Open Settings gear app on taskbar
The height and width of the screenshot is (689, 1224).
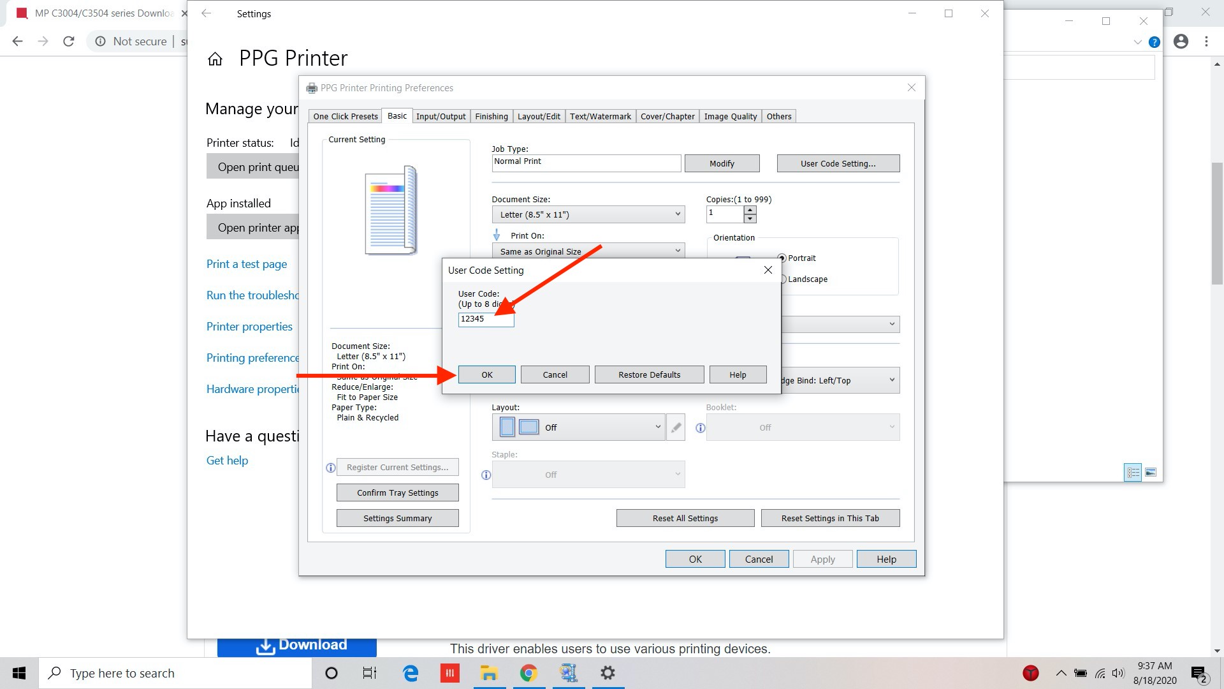608,673
